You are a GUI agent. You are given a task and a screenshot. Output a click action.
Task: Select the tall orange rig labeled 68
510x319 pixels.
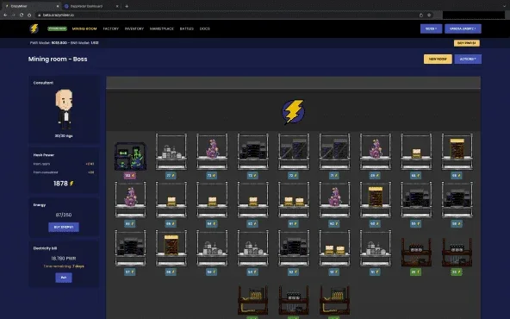(457, 152)
